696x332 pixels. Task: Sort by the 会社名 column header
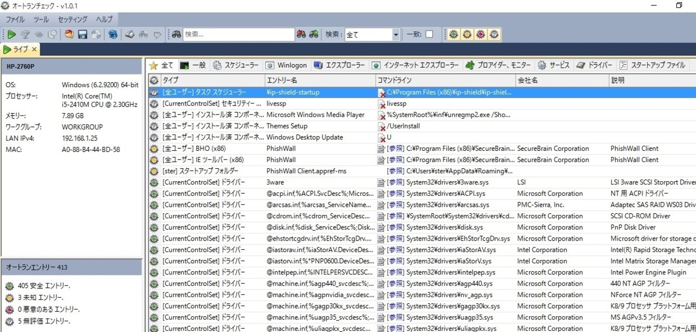coord(562,80)
